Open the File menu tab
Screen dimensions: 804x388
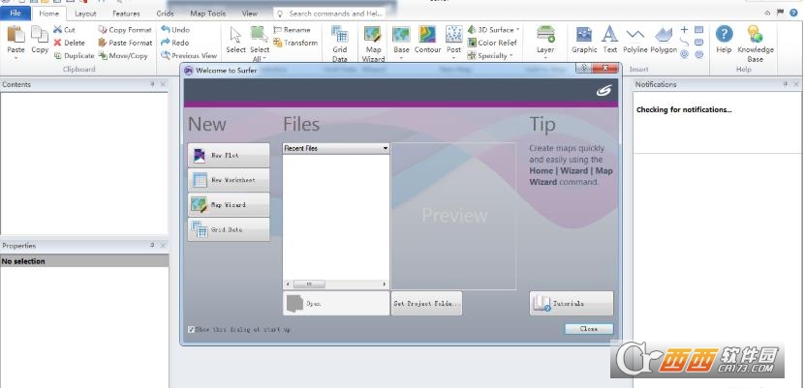(x=15, y=14)
